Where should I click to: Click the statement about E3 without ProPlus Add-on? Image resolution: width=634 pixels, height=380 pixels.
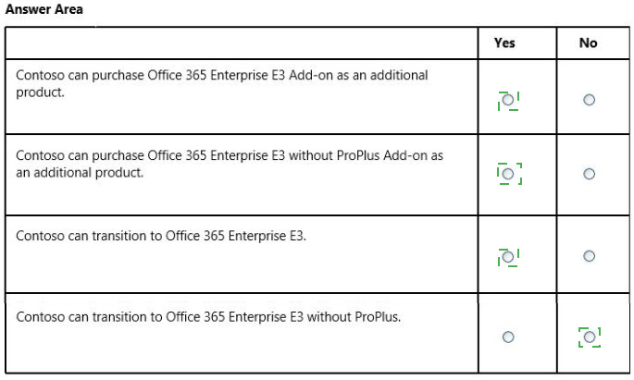(x=230, y=164)
